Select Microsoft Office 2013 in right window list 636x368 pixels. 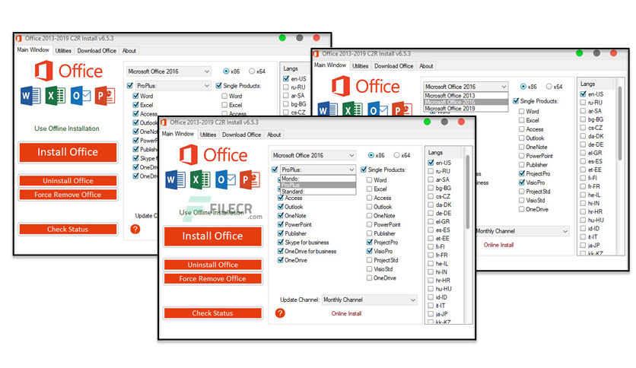click(466, 96)
